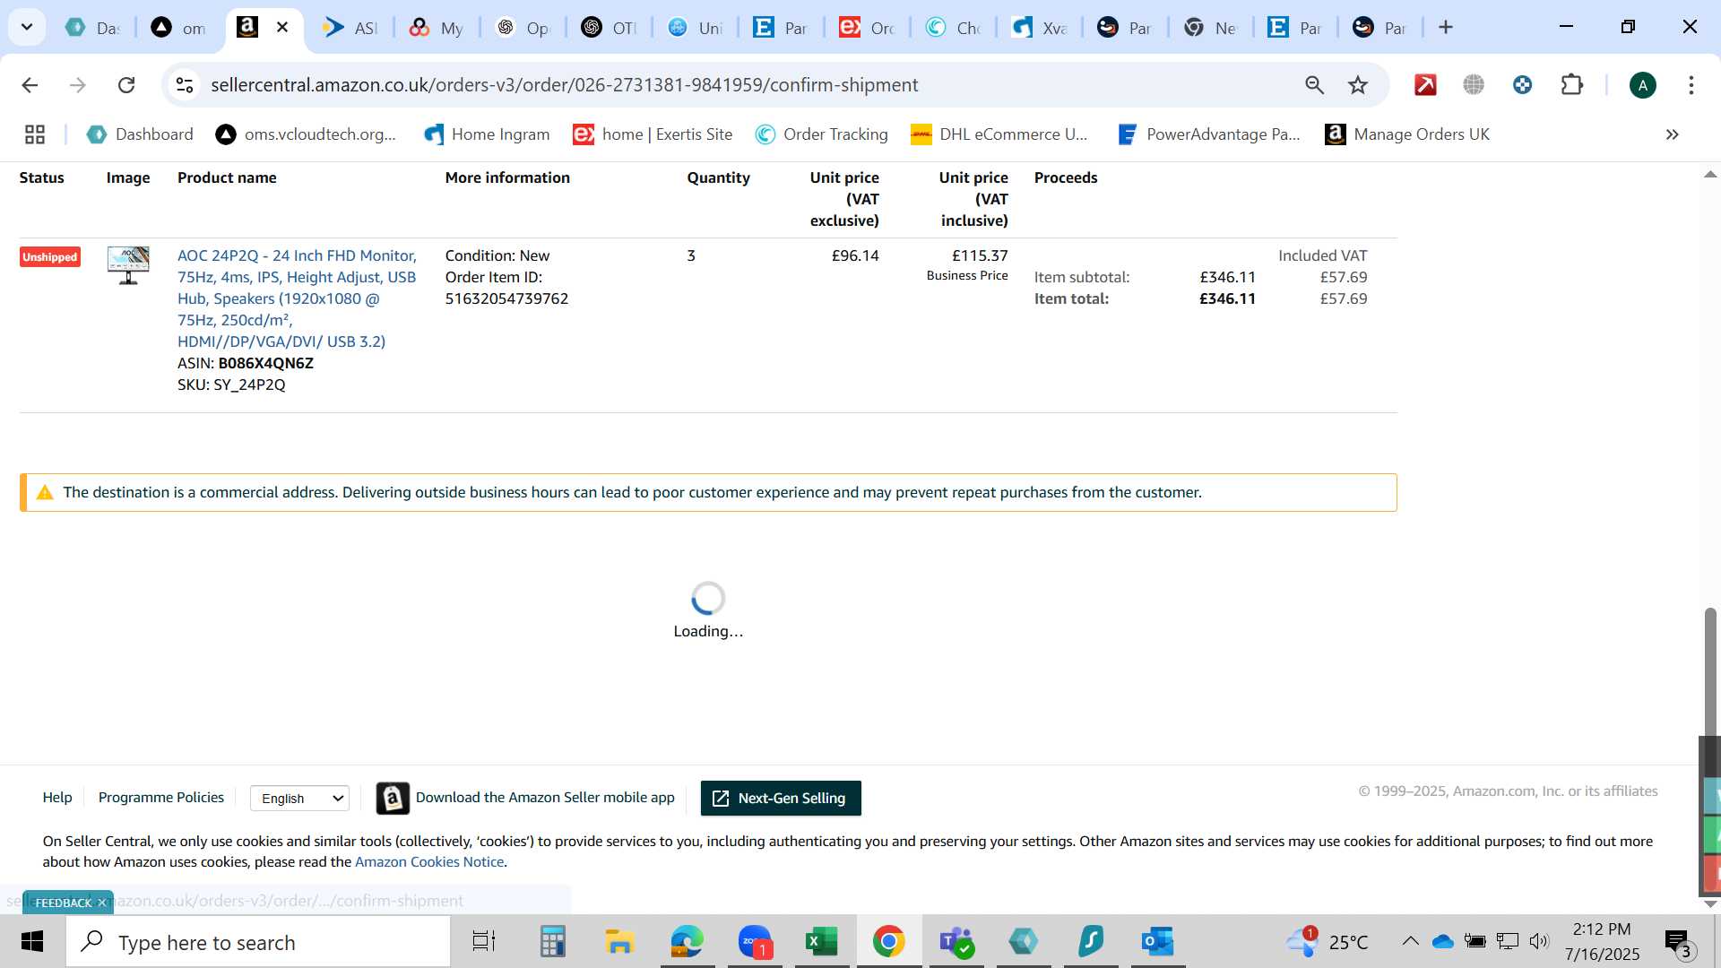This screenshot has height=968, width=1721.
Task: Open the AOC 24P2Q monitor product link
Action: click(297, 298)
